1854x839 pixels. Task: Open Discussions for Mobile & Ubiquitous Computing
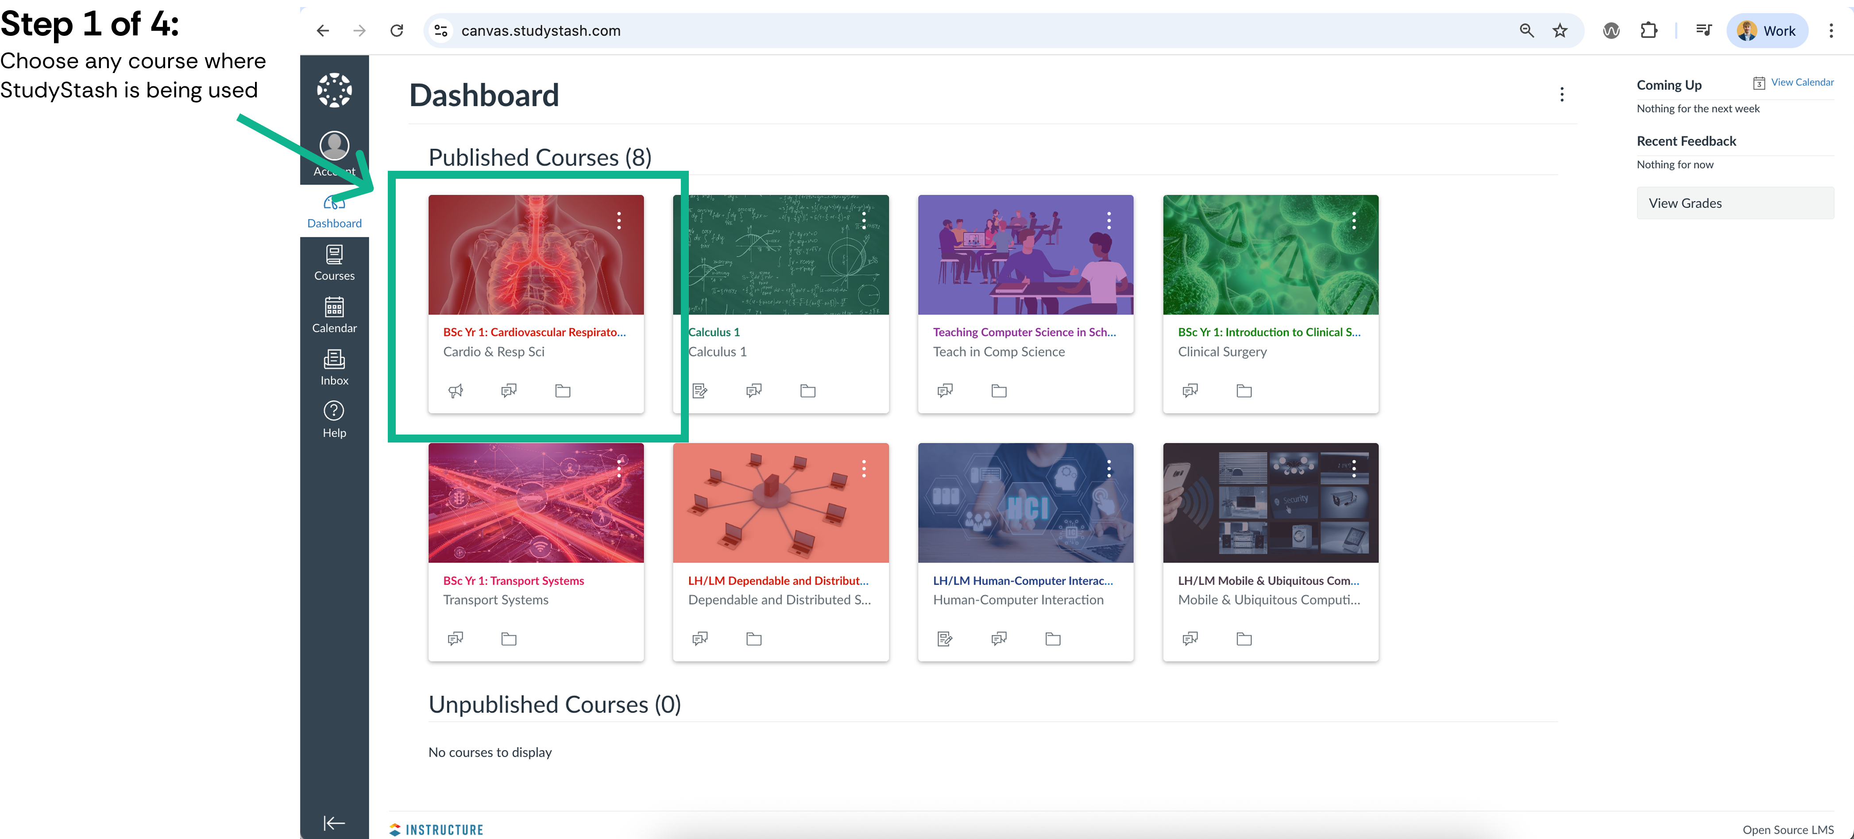[1190, 639]
